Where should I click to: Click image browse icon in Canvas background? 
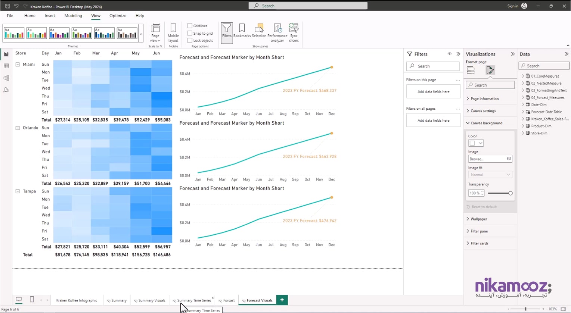509,159
